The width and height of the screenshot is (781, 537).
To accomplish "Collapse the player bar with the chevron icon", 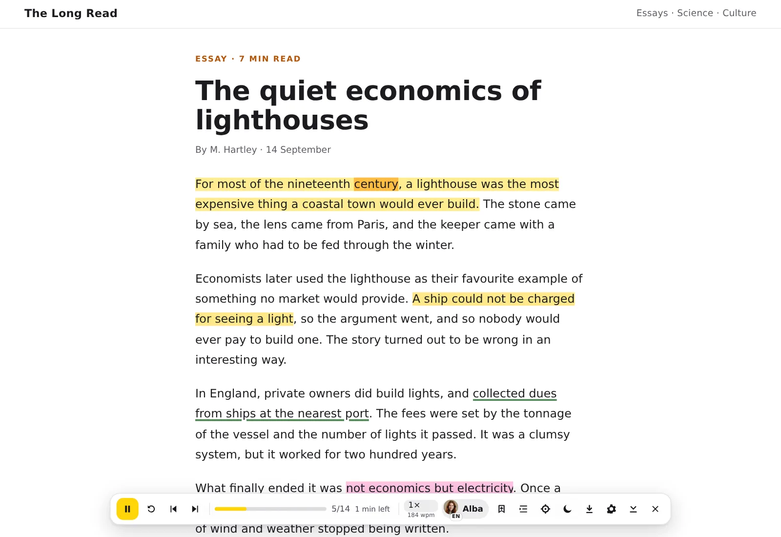I will (633, 509).
